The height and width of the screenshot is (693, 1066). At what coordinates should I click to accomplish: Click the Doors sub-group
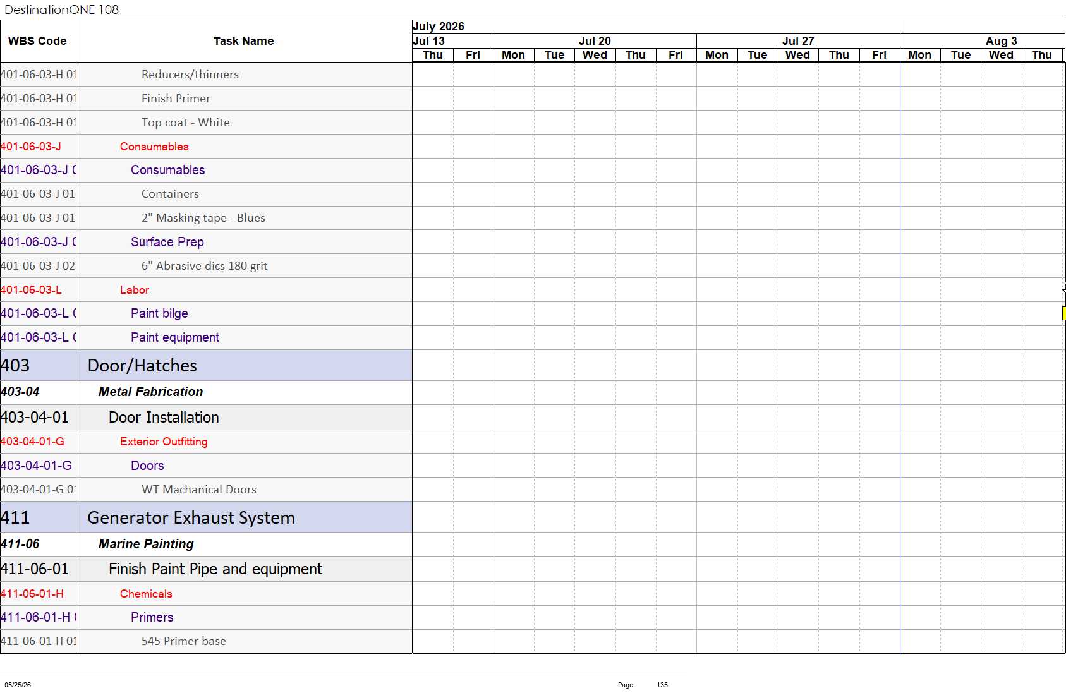click(147, 466)
